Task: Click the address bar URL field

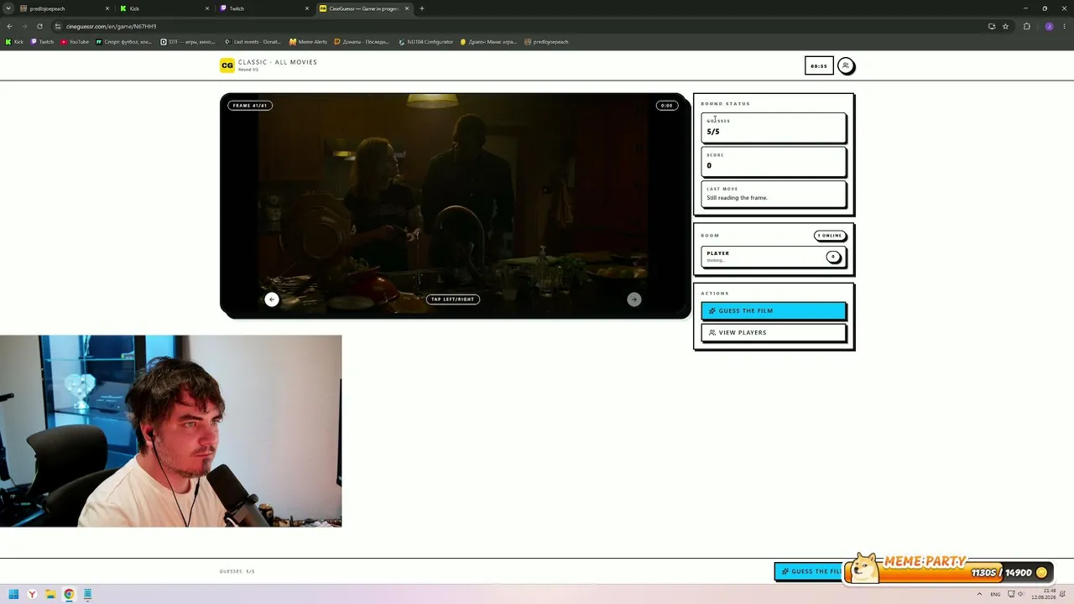Action: click(x=520, y=26)
